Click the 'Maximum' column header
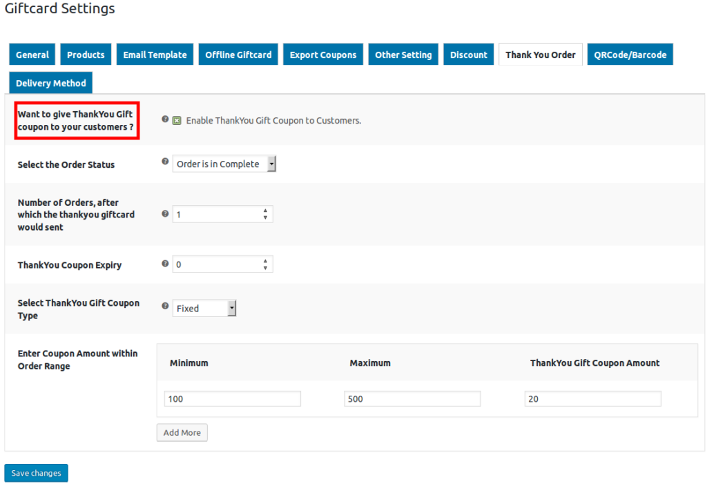The image size is (707, 493). point(370,363)
